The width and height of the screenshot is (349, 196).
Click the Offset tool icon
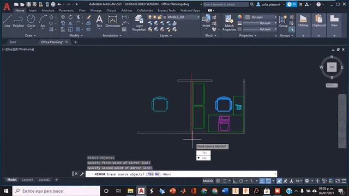click(88, 29)
